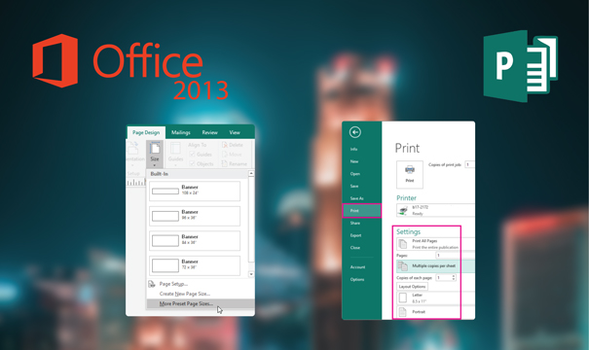589x350 pixels.
Task: Open the printer selection dropdown
Action: point(436,210)
